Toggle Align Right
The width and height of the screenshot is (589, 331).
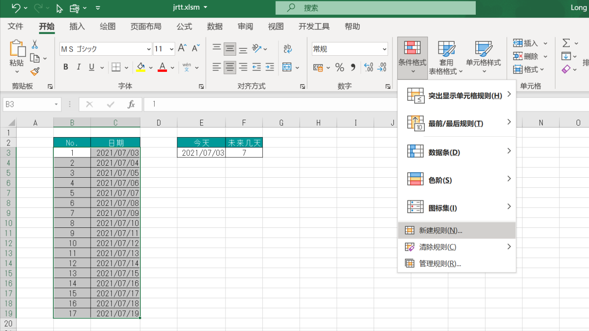pyautogui.click(x=243, y=67)
